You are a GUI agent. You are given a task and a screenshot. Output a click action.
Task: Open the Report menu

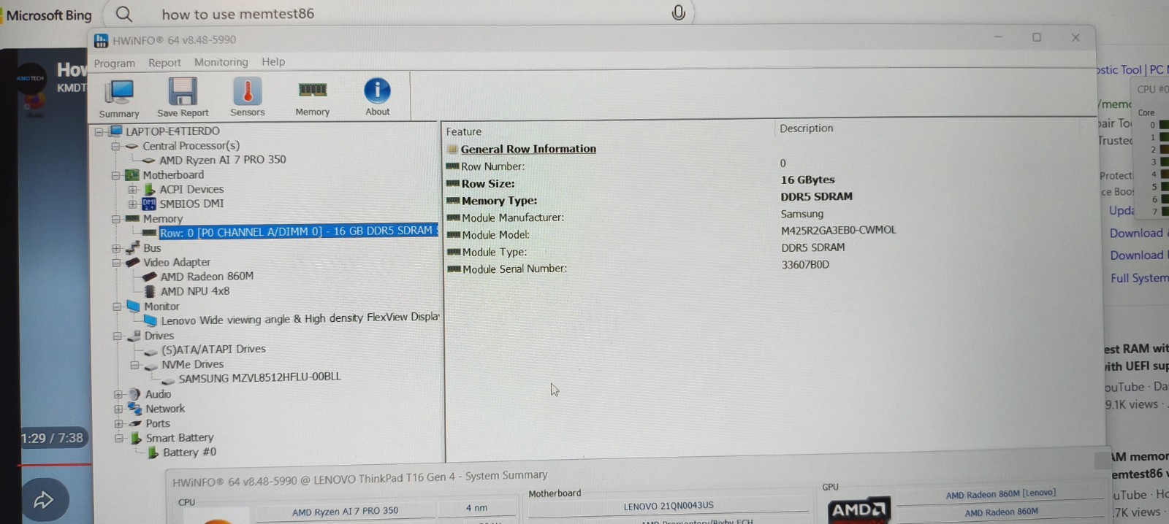[164, 63]
